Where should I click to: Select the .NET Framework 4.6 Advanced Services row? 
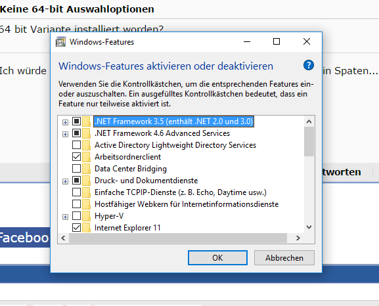coord(162,133)
